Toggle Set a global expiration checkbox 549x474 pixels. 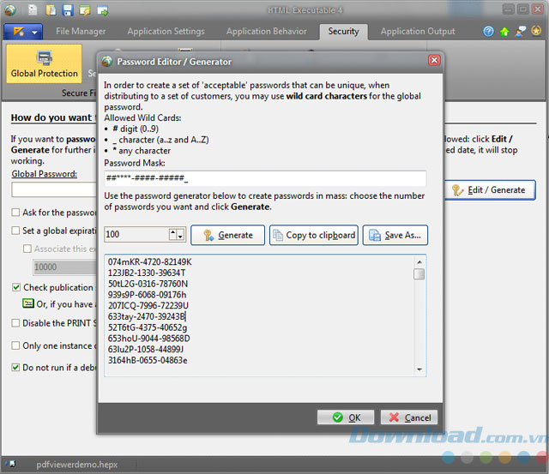click(15, 231)
